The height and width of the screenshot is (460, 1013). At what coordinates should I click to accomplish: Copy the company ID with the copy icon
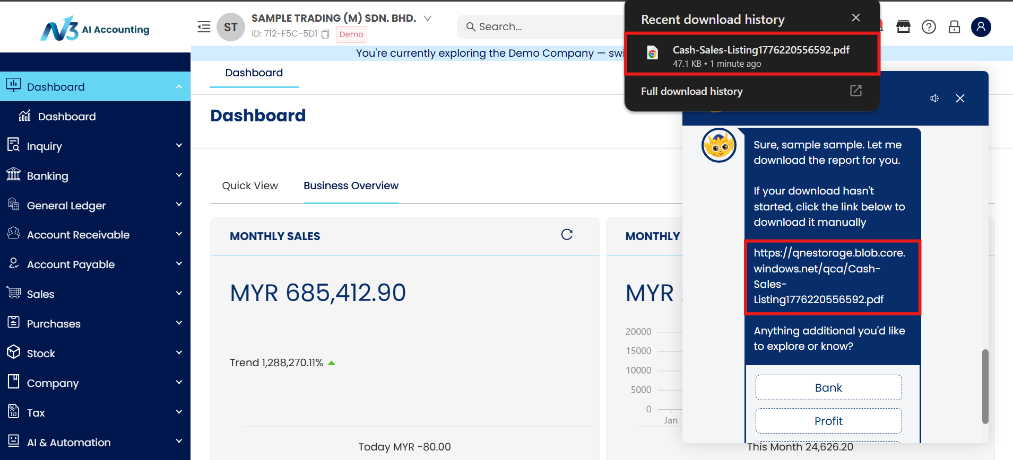(x=325, y=34)
